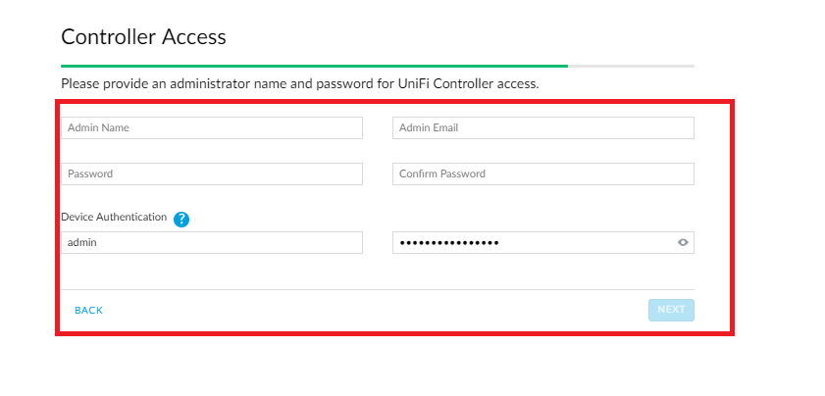This screenshot has width=825, height=396.
Task: Click the green completed portion of progress bar
Action: (314, 67)
